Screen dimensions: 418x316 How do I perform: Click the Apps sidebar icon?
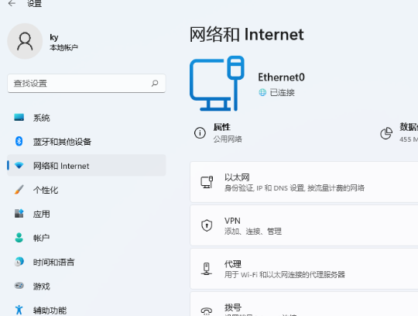(19, 214)
